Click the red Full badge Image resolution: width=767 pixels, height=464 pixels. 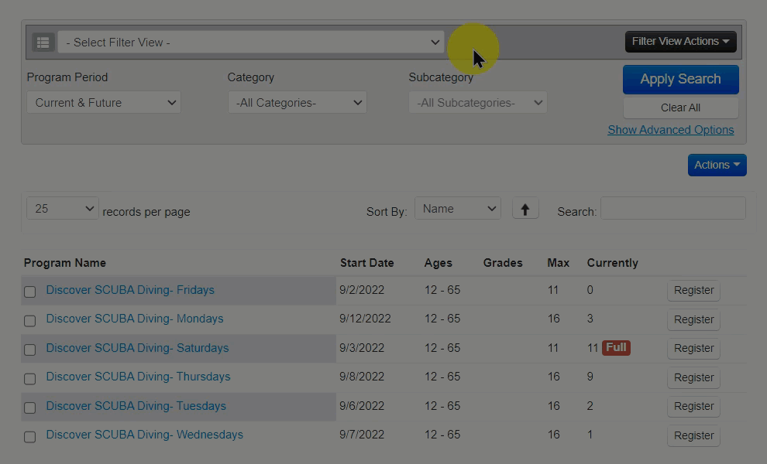click(617, 347)
